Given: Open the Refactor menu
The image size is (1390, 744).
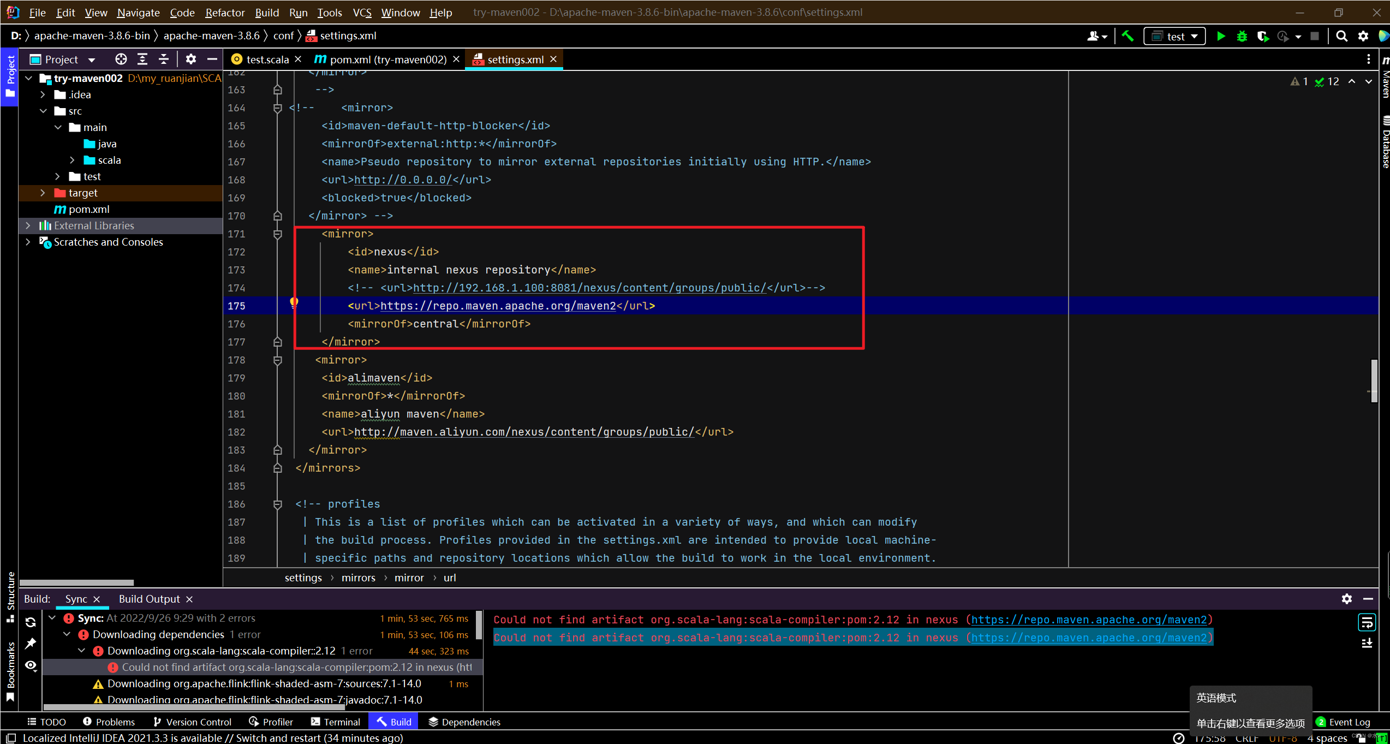Looking at the screenshot, I should [224, 12].
